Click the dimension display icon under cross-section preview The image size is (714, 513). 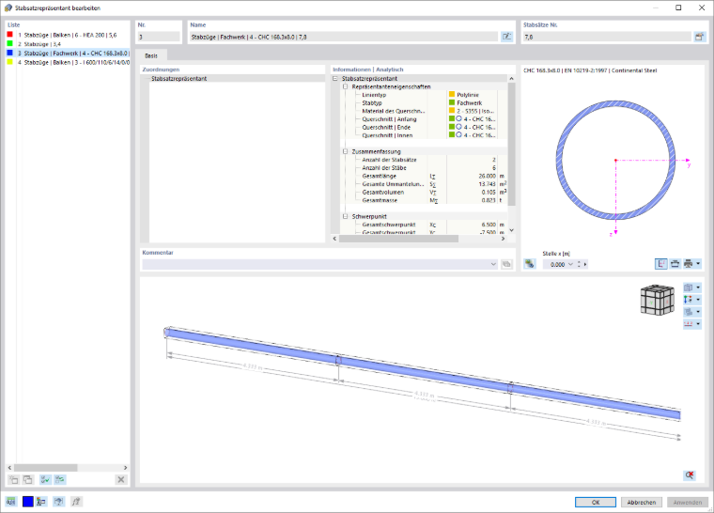(x=675, y=264)
